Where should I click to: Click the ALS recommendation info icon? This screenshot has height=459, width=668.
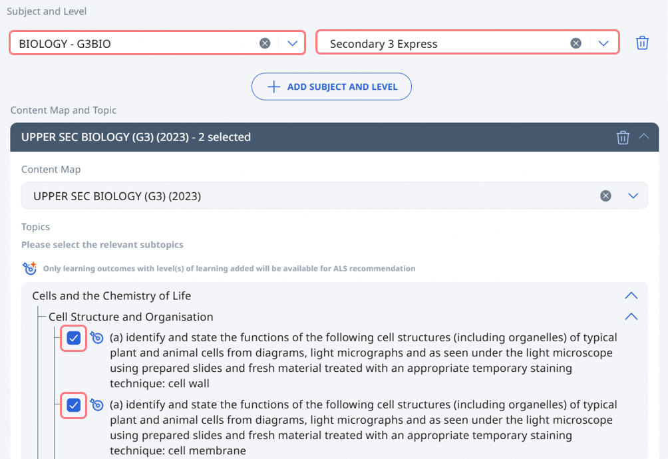(30, 268)
